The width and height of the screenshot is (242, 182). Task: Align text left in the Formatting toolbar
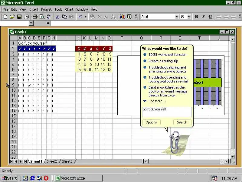[x=219, y=17]
